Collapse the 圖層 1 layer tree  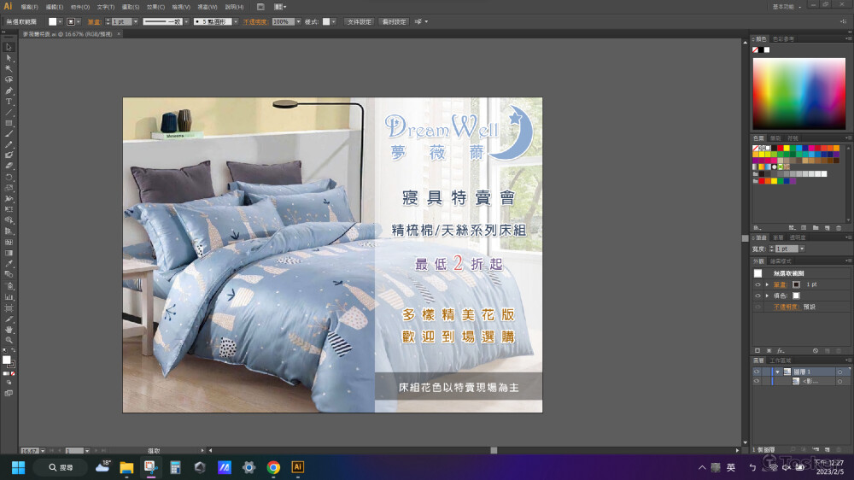pos(776,372)
